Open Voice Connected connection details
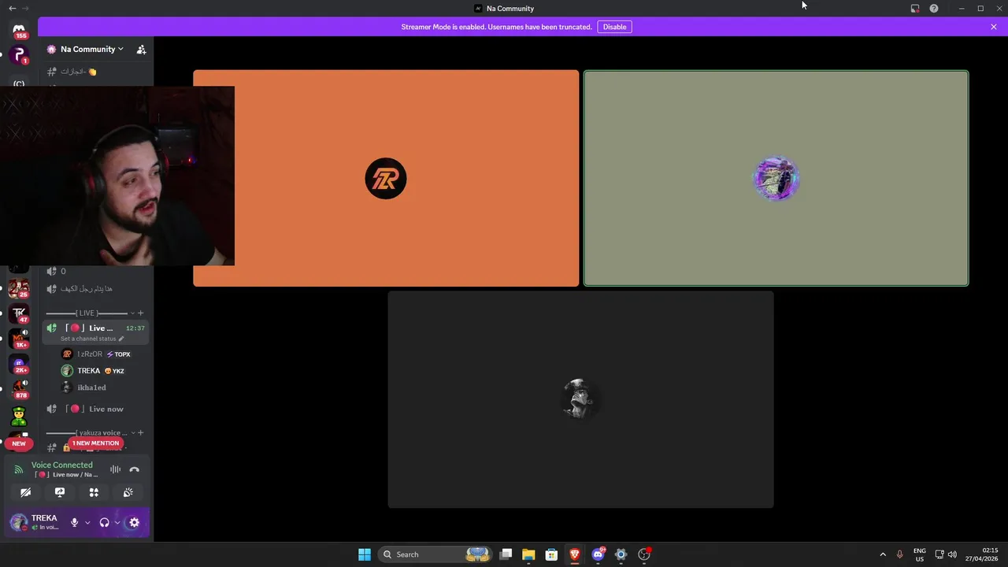1008x567 pixels. [61, 465]
